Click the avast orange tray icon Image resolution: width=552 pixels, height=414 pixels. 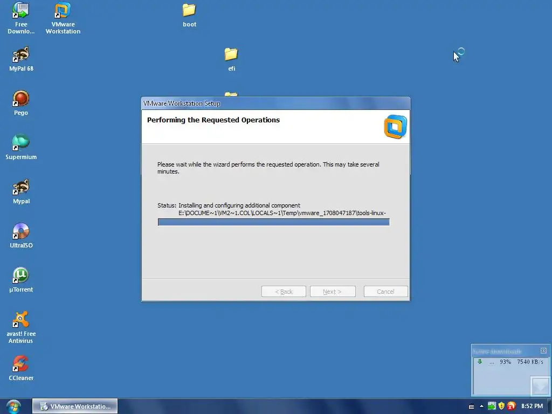click(x=512, y=406)
